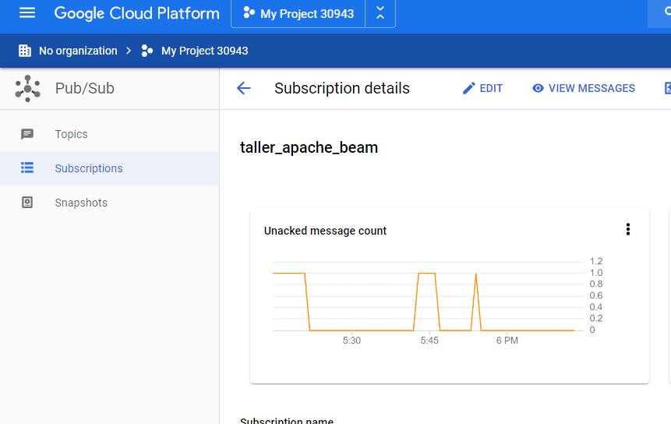Click the eye icon for View Messages
This screenshot has height=424, width=671.
pos(538,88)
